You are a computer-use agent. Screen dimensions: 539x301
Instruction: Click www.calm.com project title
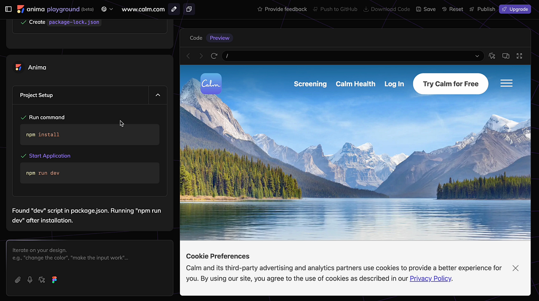click(x=143, y=9)
